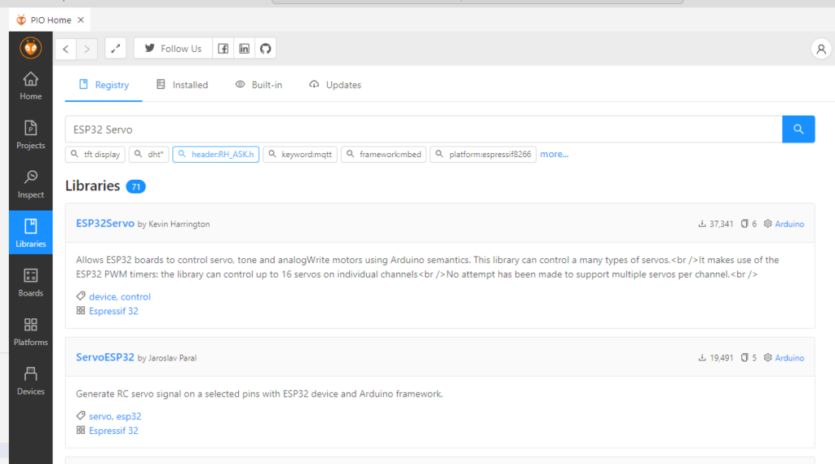Open the ESP32Servo library link
The height and width of the screenshot is (464, 835).
105,223
